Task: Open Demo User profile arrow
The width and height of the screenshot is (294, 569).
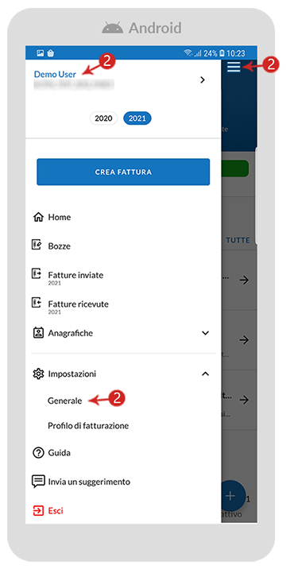Action: [203, 79]
